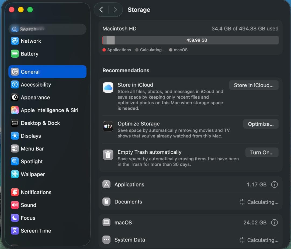Viewport: 291px width, 249px height.
Task: Click the iCloud cloud icon
Action: pyautogui.click(x=108, y=87)
